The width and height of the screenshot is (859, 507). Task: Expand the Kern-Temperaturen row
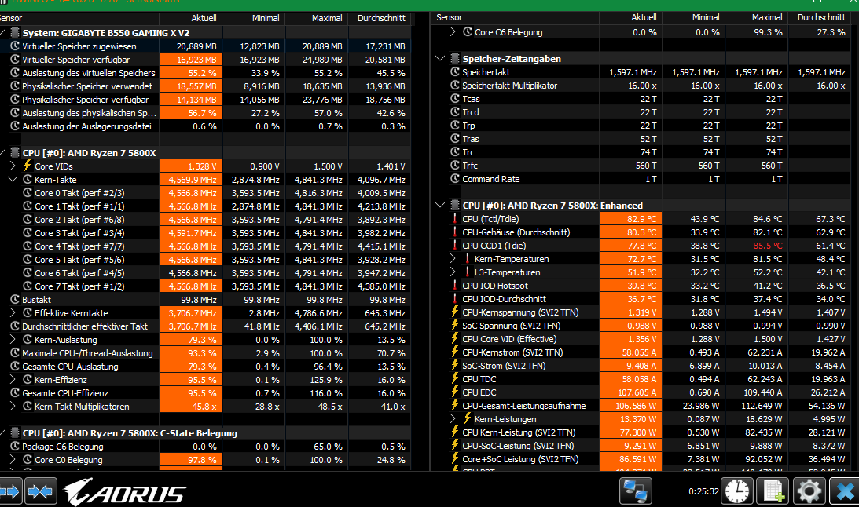coord(453,259)
